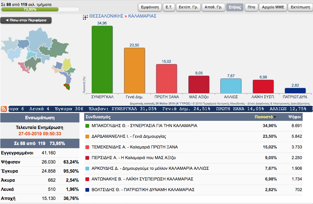Sort by the Ψήφοι column header
Screen dimensions: 313x204
pos(295,117)
